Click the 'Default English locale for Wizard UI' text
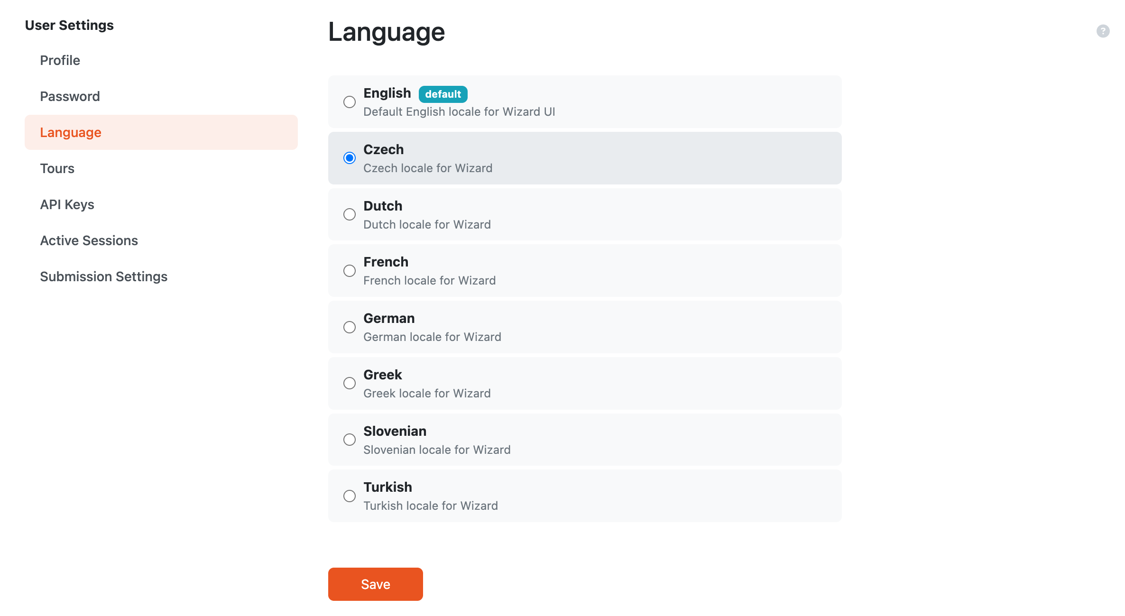 coord(459,112)
